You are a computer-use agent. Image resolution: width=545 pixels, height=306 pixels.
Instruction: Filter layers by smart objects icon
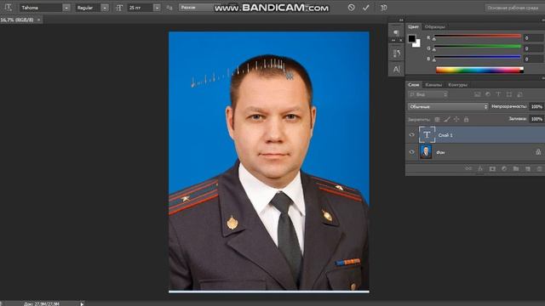coord(519,94)
